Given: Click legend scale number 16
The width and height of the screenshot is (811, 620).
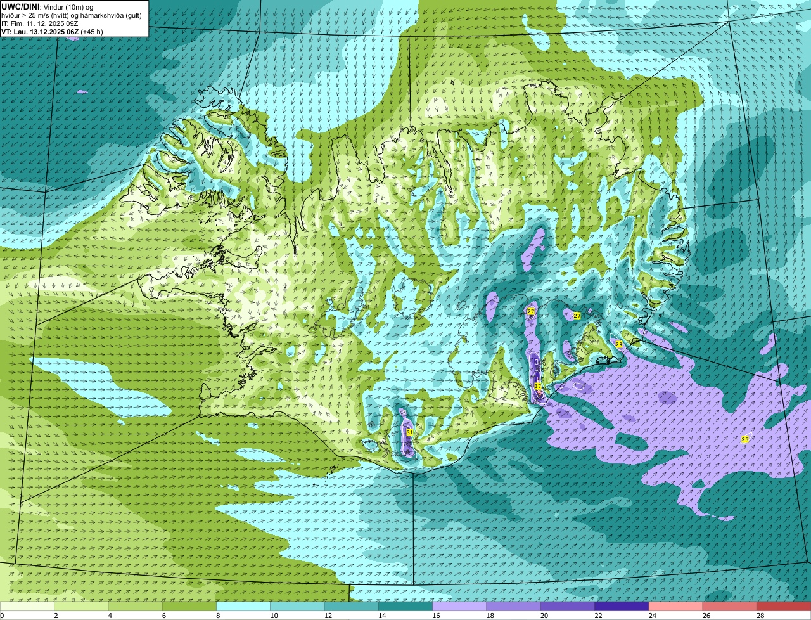Looking at the screenshot, I should click(436, 616).
